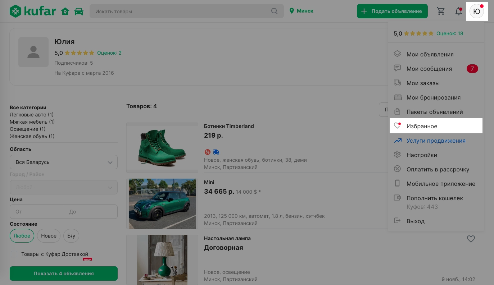Screen dimensions: 494x285
Task: Click the Настройки gear icon
Action: point(397,155)
